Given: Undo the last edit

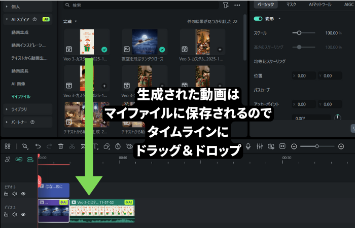Looking at the screenshot, I should tap(38, 146).
